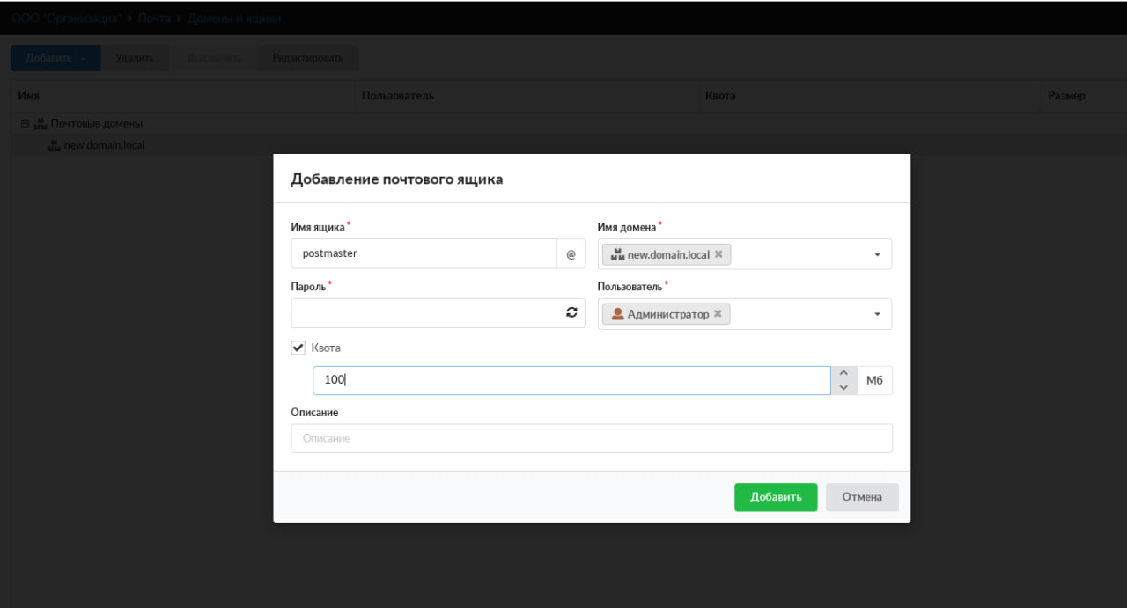
Task: Click Домены и ящики breadcrumb
Action: click(234, 18)
